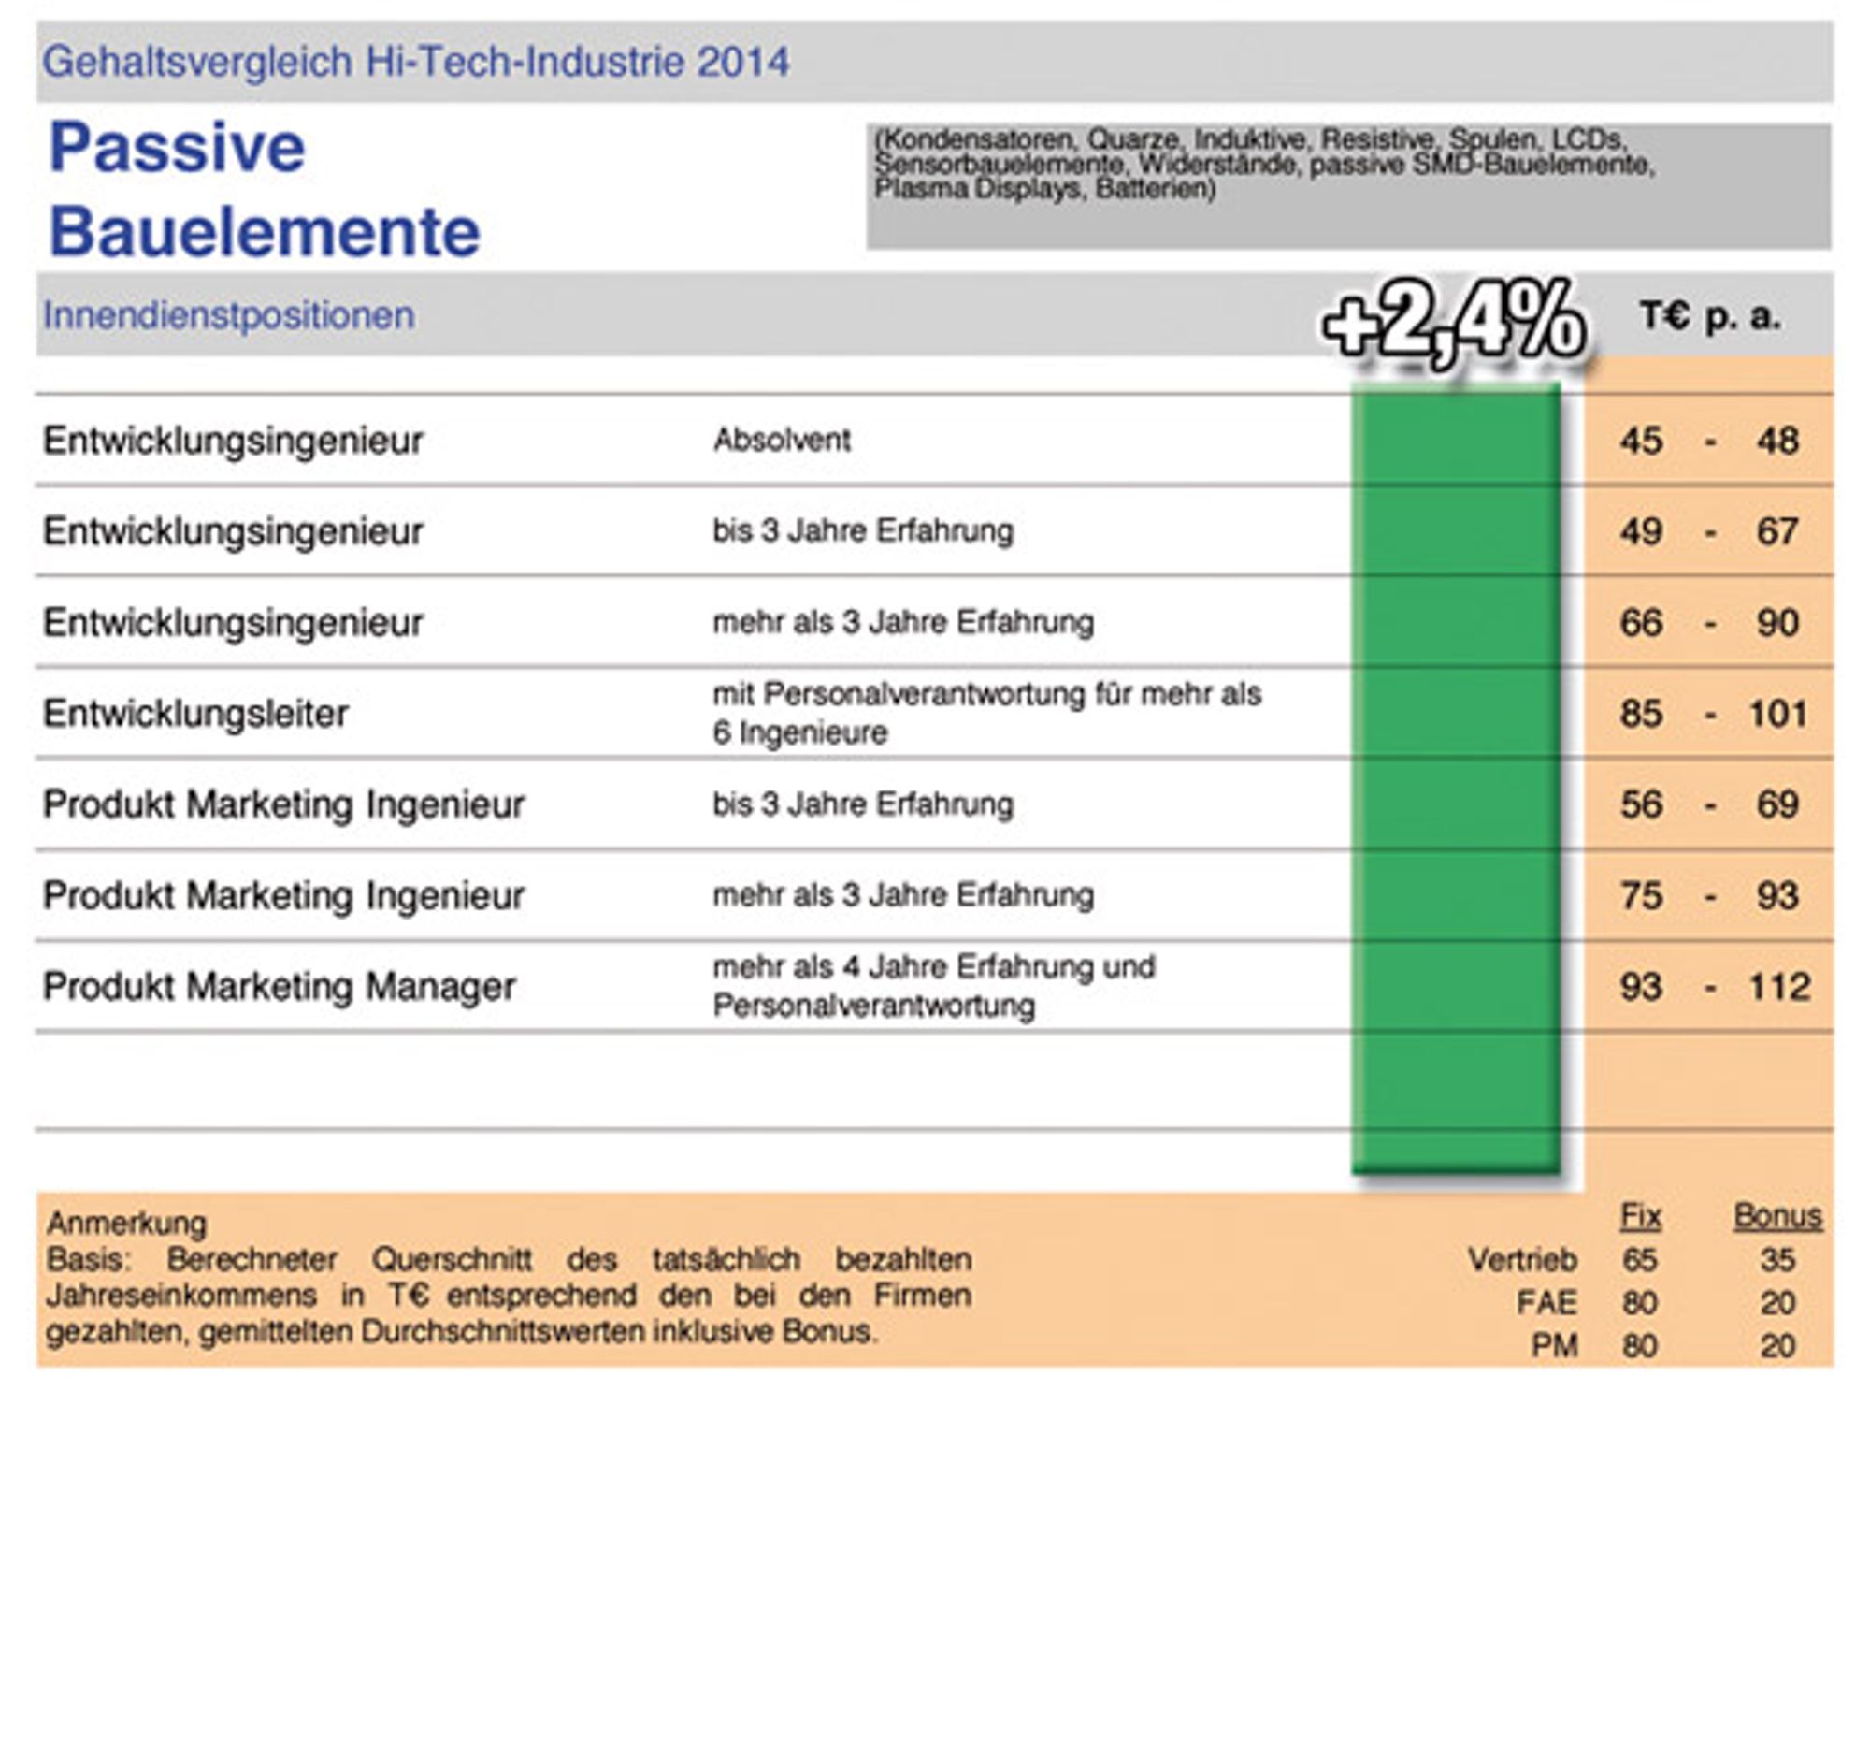This screenshot has height=1739, width=1870.
Task: Click the underlined 'Fix' column header
Action: [x=1641, y=1217]
